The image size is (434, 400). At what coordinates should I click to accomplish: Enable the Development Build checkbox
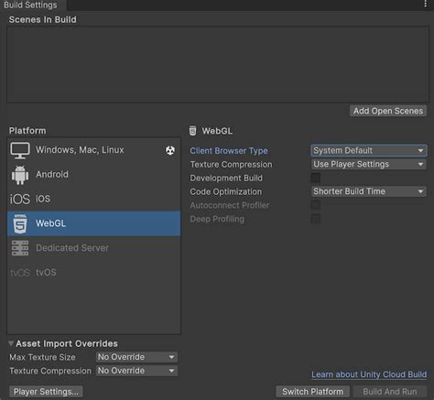[316, 178]
